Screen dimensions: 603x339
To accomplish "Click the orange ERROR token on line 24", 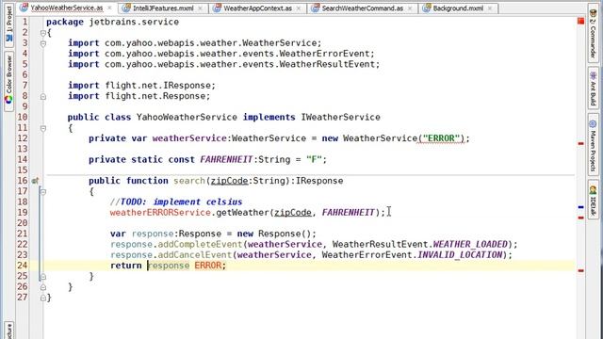I will pos(207,266).
